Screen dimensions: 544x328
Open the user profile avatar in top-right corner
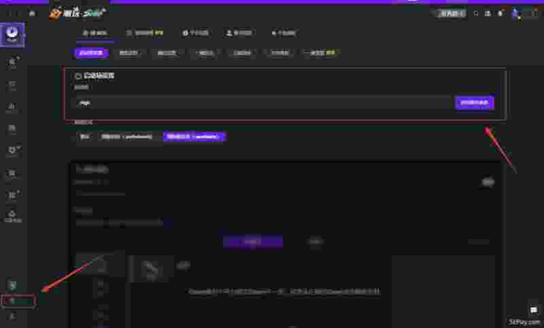coord(515,13)
